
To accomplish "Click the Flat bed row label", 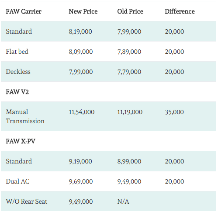I will click(x=17, y=52).
